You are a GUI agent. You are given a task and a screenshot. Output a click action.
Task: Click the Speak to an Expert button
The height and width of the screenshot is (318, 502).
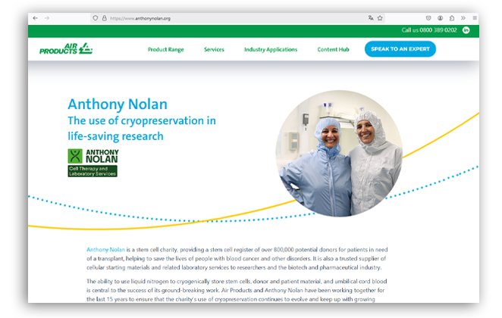pyautogui.click(x=400, y=49)
